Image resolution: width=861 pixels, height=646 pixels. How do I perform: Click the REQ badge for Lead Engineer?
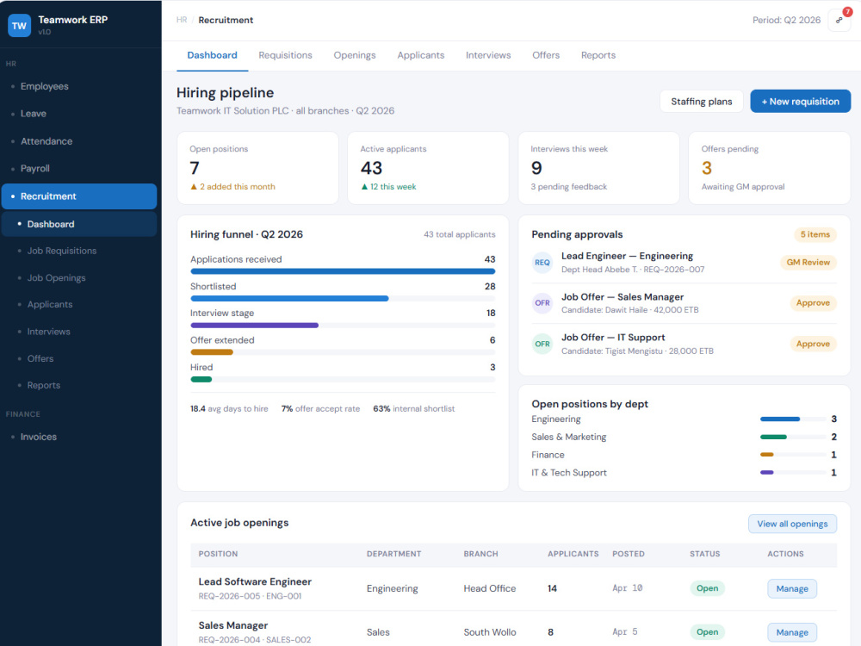tap(542, 263)
